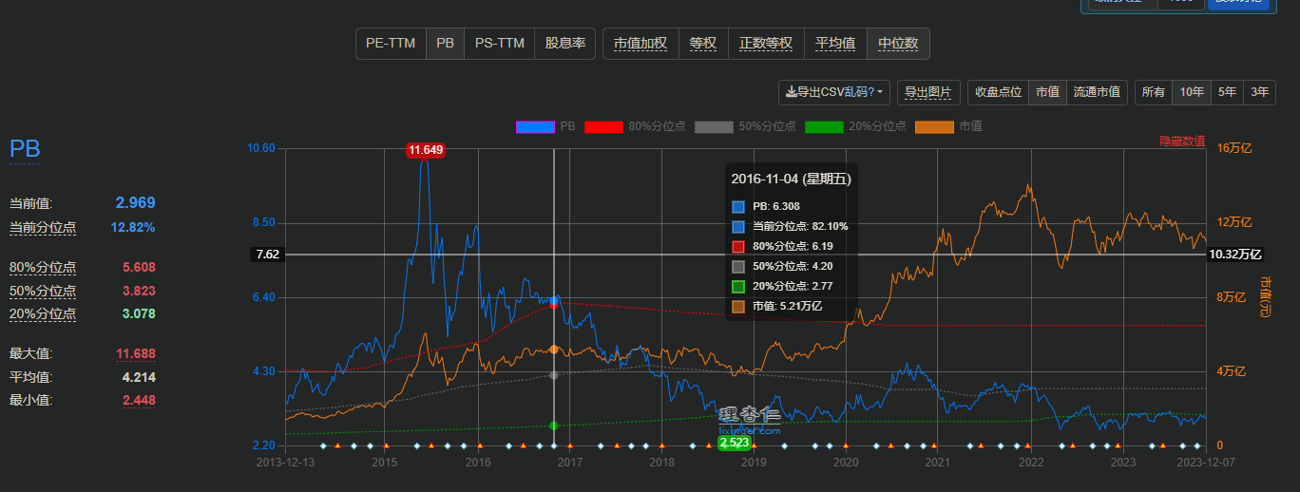Click the 当前分位点 label in stats panel

(x=43, y=228)
